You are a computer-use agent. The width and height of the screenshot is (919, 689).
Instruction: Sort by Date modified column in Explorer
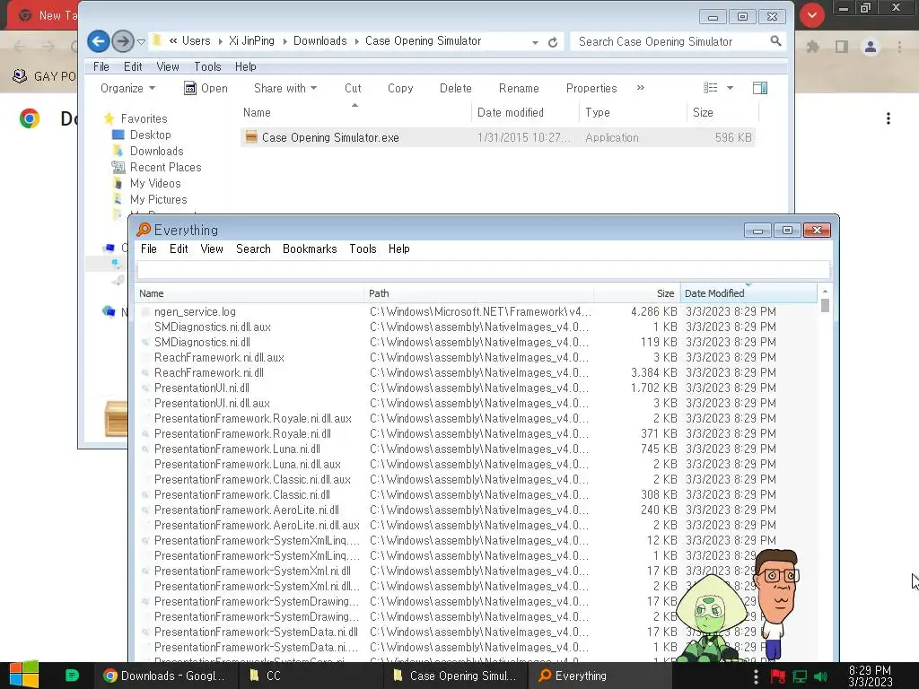click(525, 112)
